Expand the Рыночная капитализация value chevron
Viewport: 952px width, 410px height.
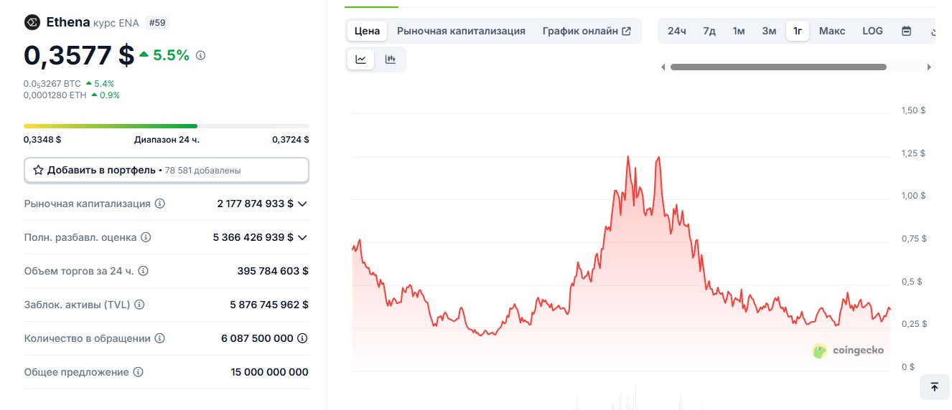coord(302,204)
